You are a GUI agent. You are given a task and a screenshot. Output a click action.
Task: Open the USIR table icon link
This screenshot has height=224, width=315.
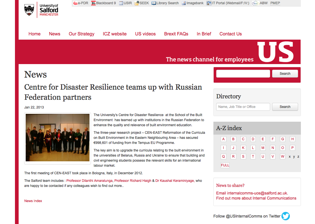(x=121, y=3)
